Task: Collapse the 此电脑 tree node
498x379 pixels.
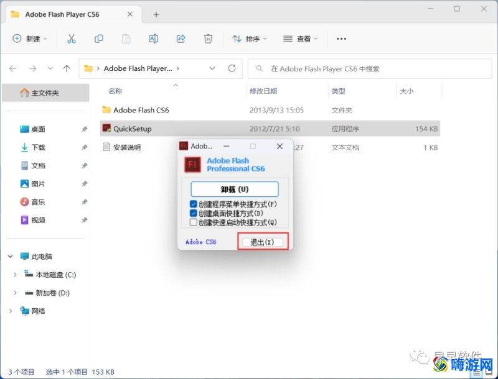Action: 11,257
